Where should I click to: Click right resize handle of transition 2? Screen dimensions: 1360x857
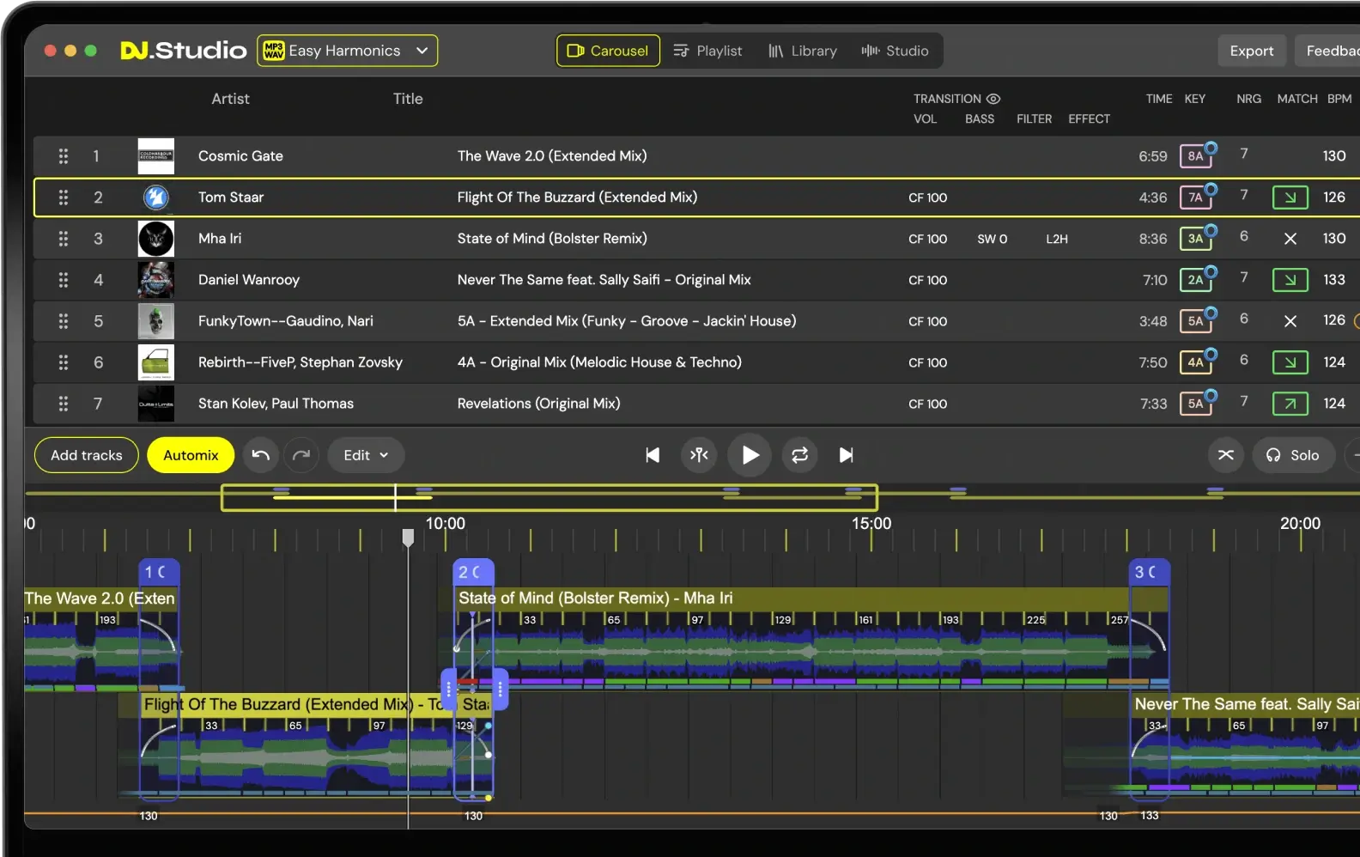(x=501, y=689)
